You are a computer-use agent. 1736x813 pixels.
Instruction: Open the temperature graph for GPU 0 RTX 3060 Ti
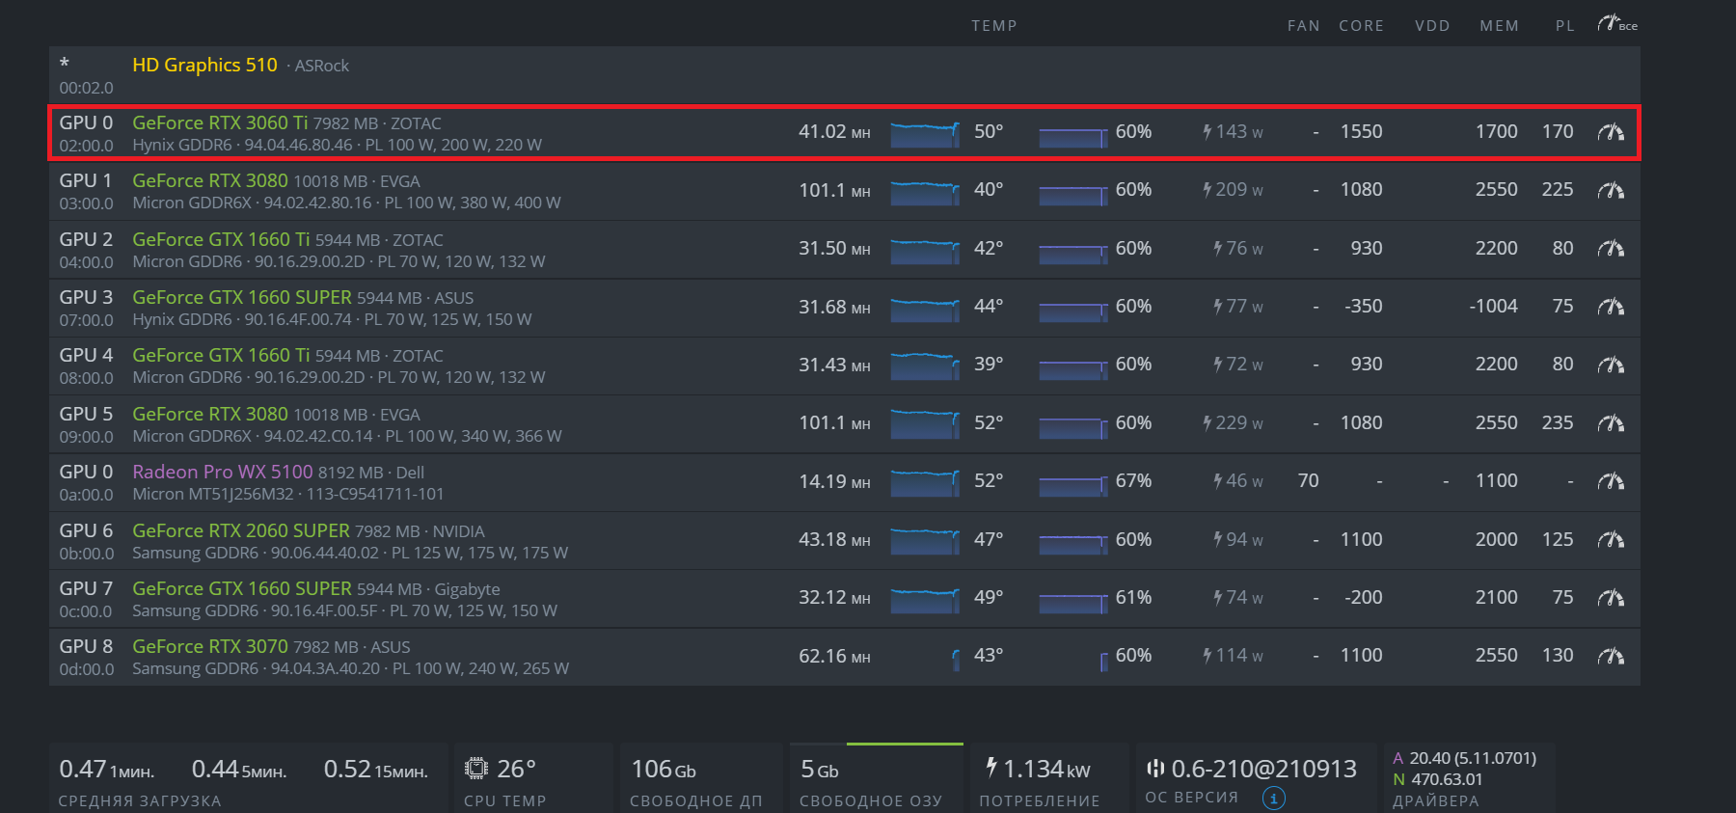[x=925, y=134]
